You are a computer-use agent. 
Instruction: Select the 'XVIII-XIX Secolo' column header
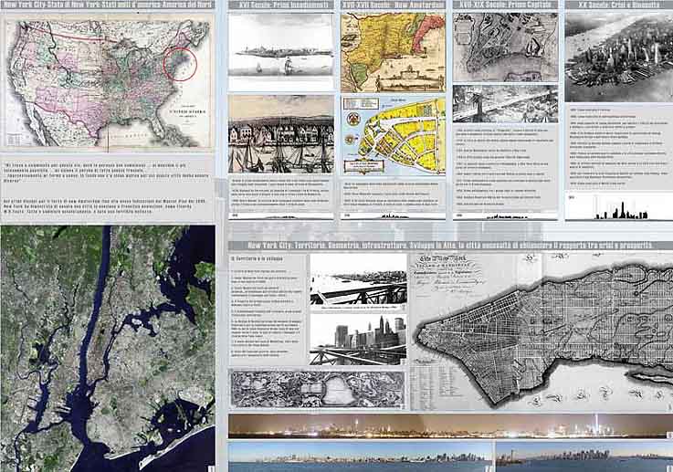pos(505,5)
